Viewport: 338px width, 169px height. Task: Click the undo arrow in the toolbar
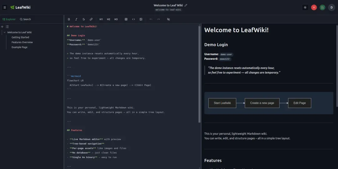[151, 19]
